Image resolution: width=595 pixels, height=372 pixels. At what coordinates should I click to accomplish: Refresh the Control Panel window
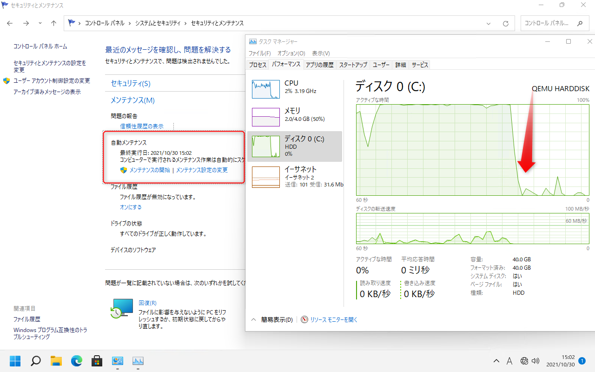506,23
